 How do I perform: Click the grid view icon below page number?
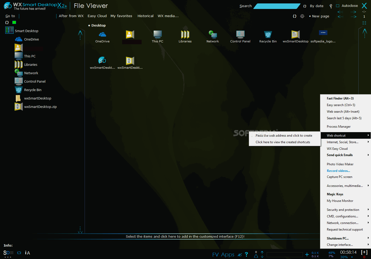coord(364,23)
